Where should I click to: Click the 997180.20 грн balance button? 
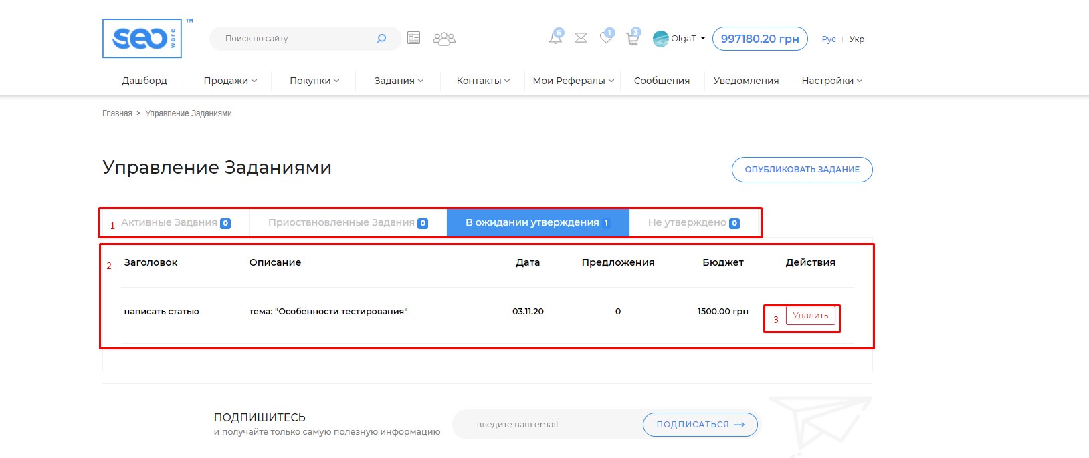[x=759, y=39]
